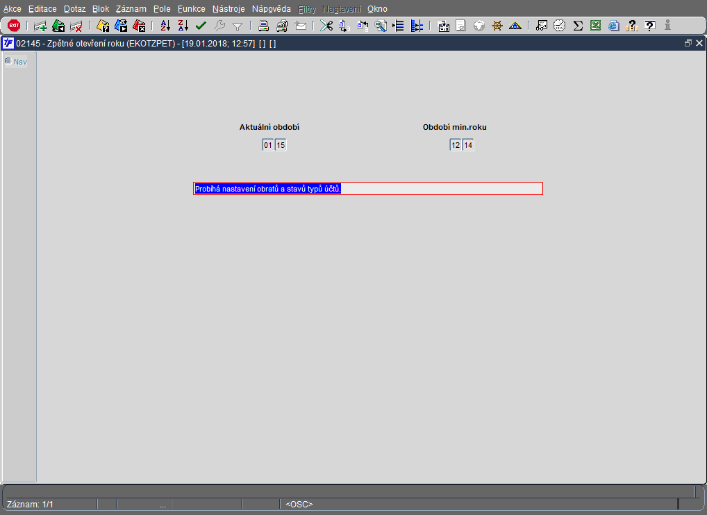This screenshot has width=707, height=515.
Task: Click the grey info person icon
Action: pos(668,26)
